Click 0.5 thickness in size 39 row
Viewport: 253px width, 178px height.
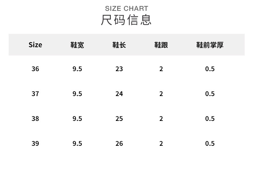point(210,144)
